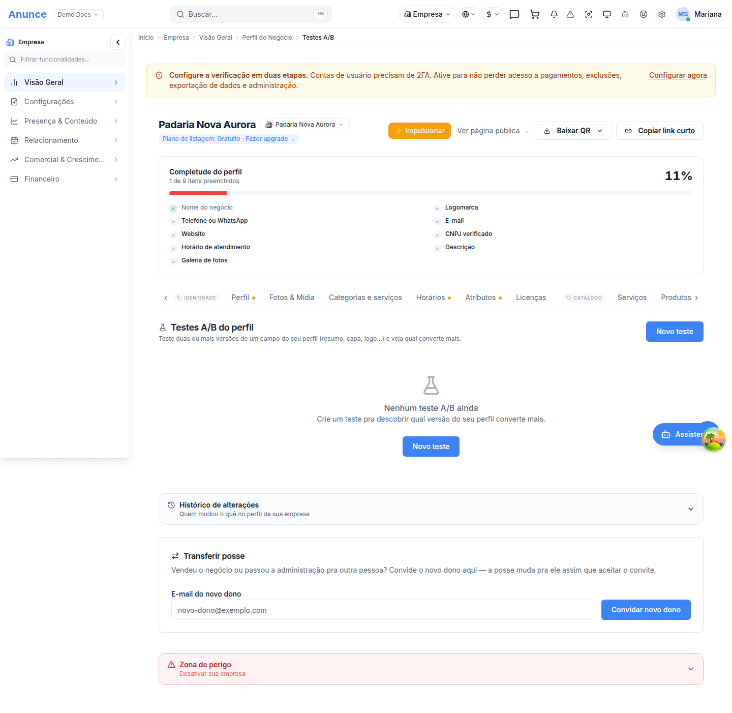732x713 pixels.
Task: Focus the E-mail do novo dono field
Action: pyautogui.click(x=383, y=610)
